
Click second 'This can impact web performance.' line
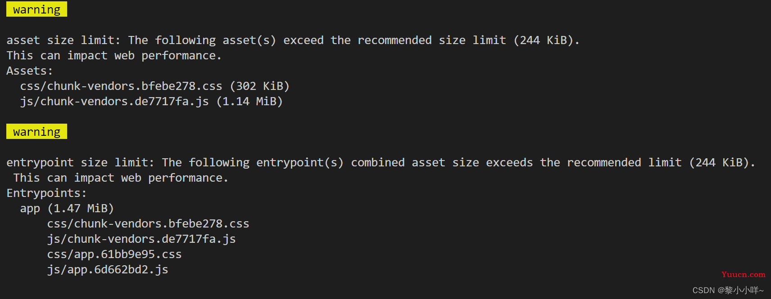(x=121, y=178)
